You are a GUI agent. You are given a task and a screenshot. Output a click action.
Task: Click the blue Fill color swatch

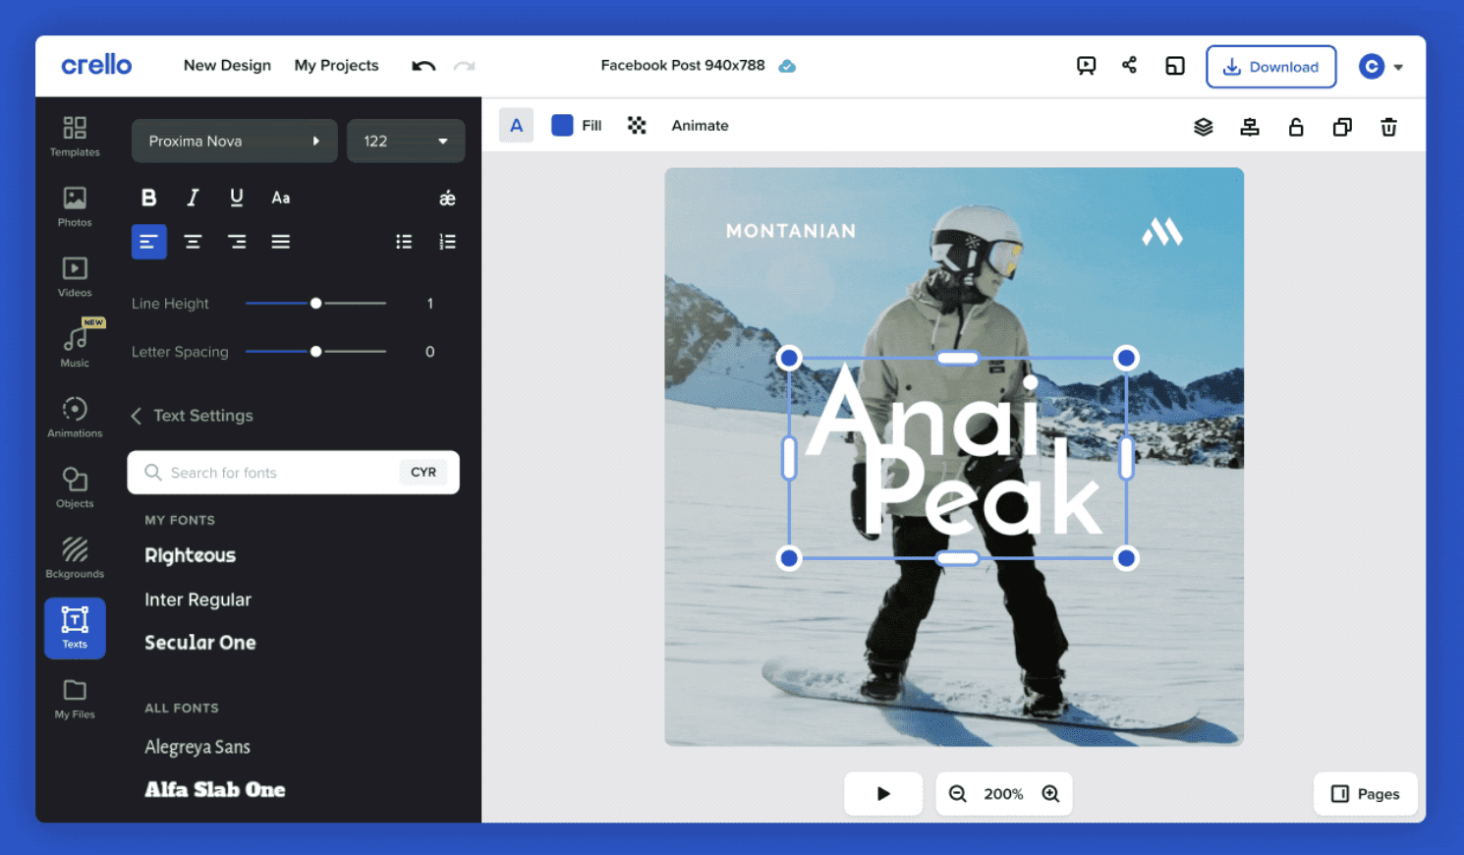click(562, 126)
